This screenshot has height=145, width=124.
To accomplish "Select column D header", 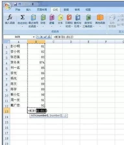I will [71, 42].
